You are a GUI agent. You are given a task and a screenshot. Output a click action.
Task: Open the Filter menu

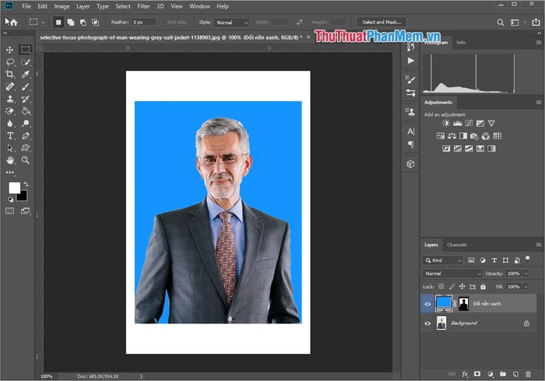point(143,6)
